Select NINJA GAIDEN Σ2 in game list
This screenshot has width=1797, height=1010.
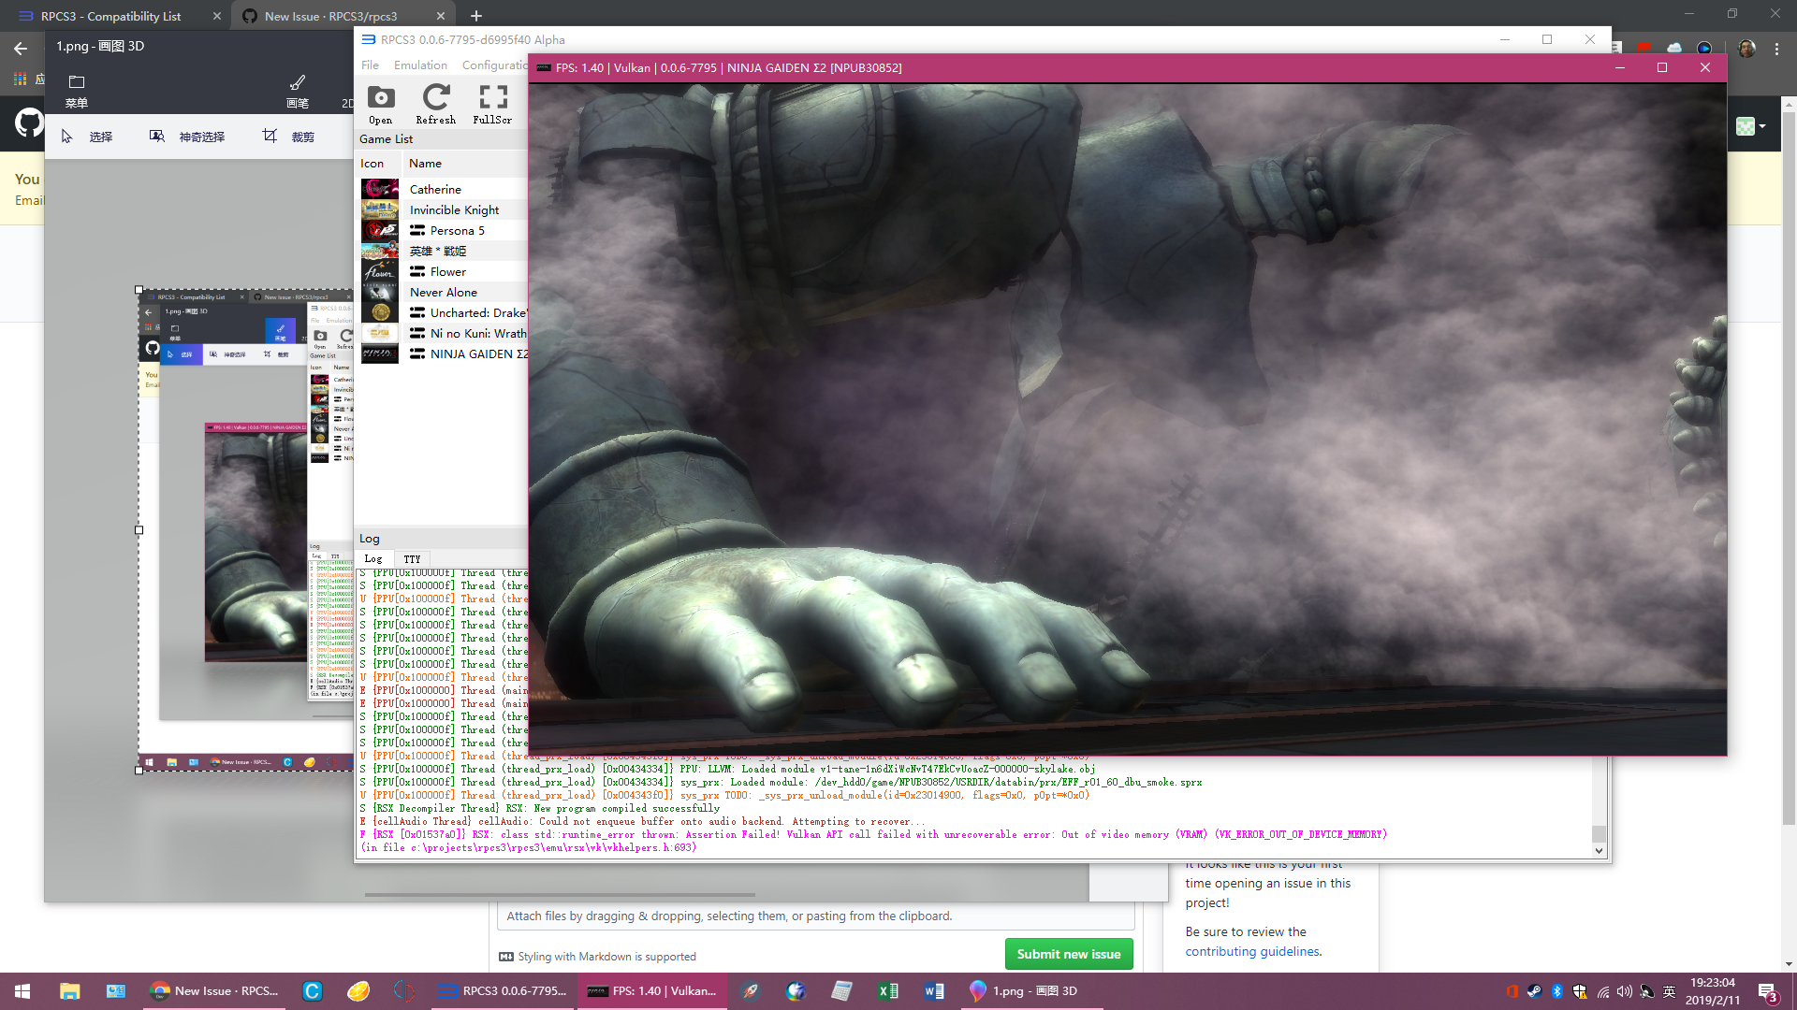click(x=477, y=353)
